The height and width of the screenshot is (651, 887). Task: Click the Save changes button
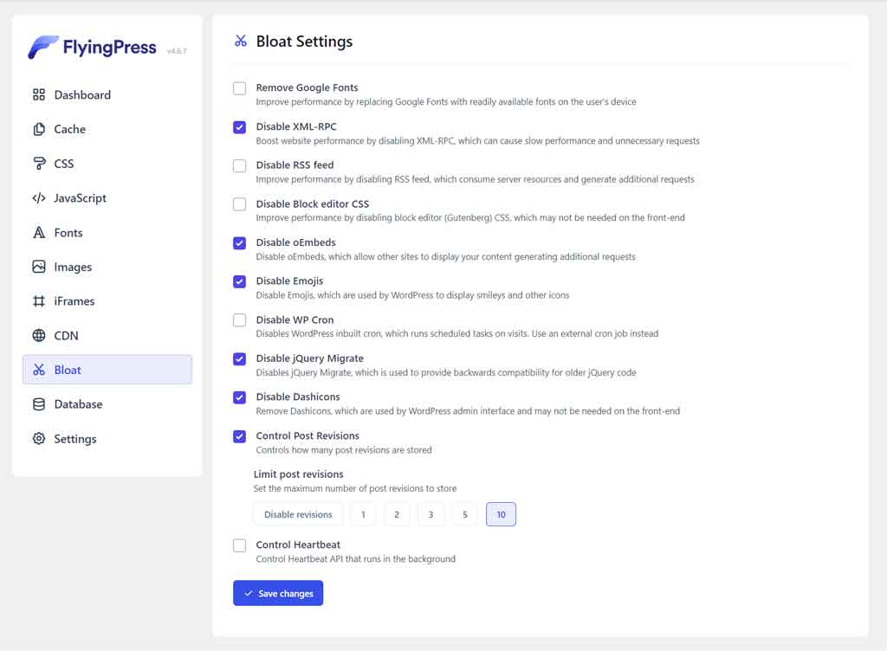coord(277,593)
